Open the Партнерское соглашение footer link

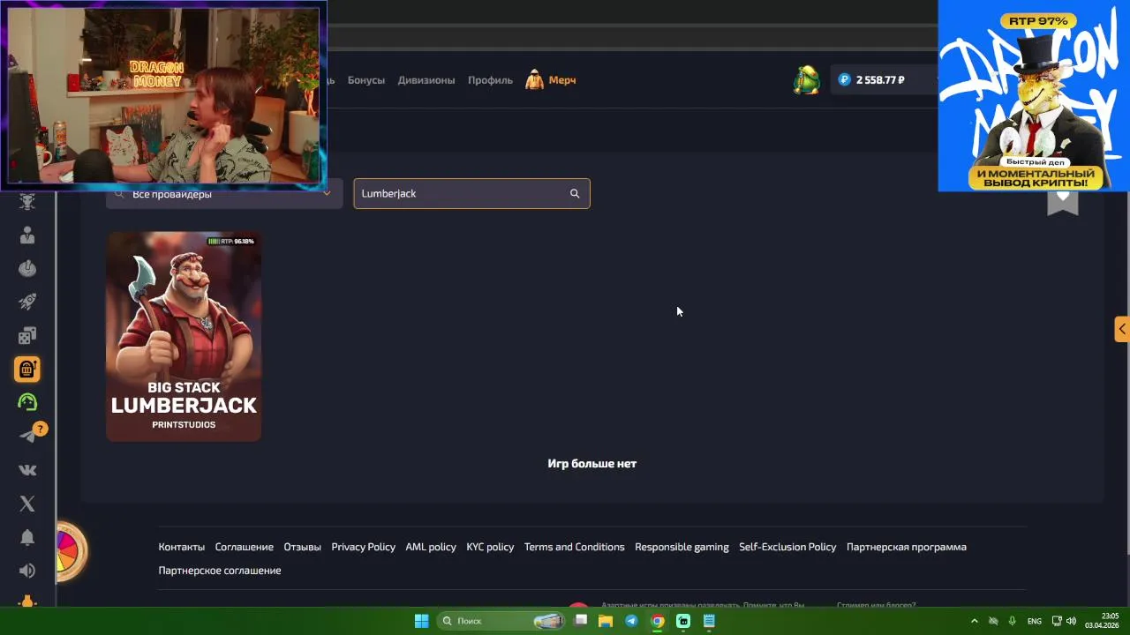point(220,571)
